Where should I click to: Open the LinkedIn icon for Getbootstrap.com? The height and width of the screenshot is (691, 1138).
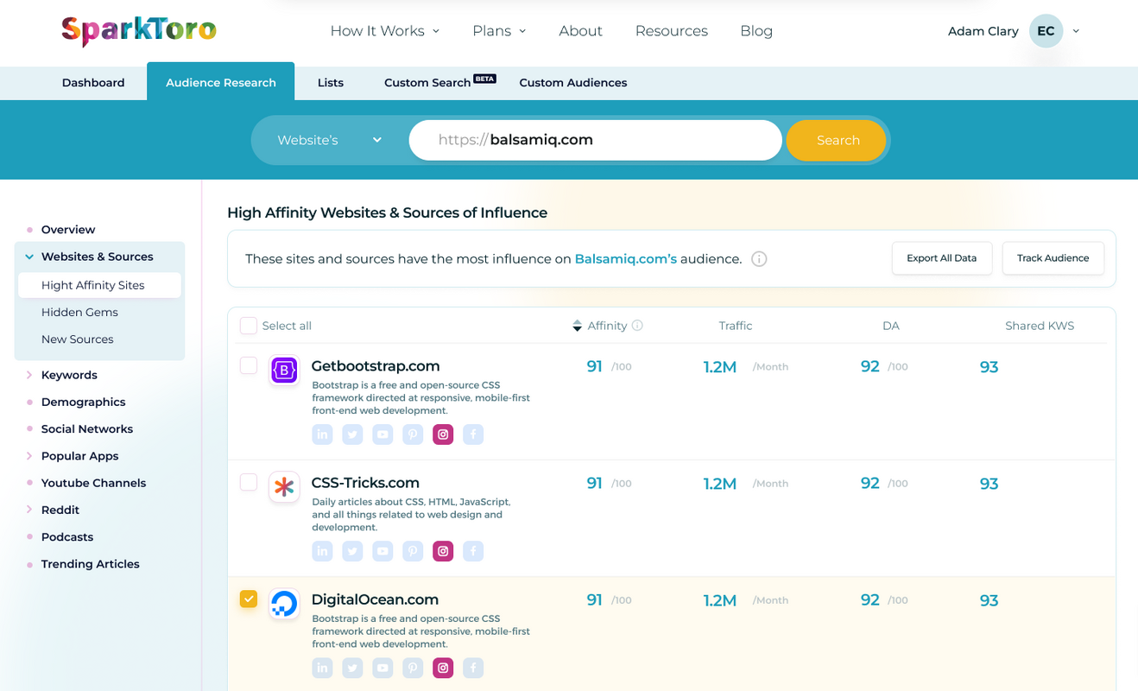point(322,434)
